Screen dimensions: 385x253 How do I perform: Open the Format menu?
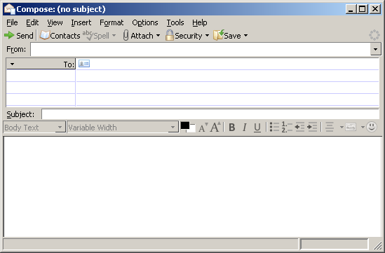112,22
